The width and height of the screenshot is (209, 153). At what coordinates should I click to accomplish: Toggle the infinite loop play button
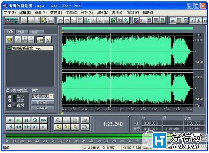(x=43, y=120)
